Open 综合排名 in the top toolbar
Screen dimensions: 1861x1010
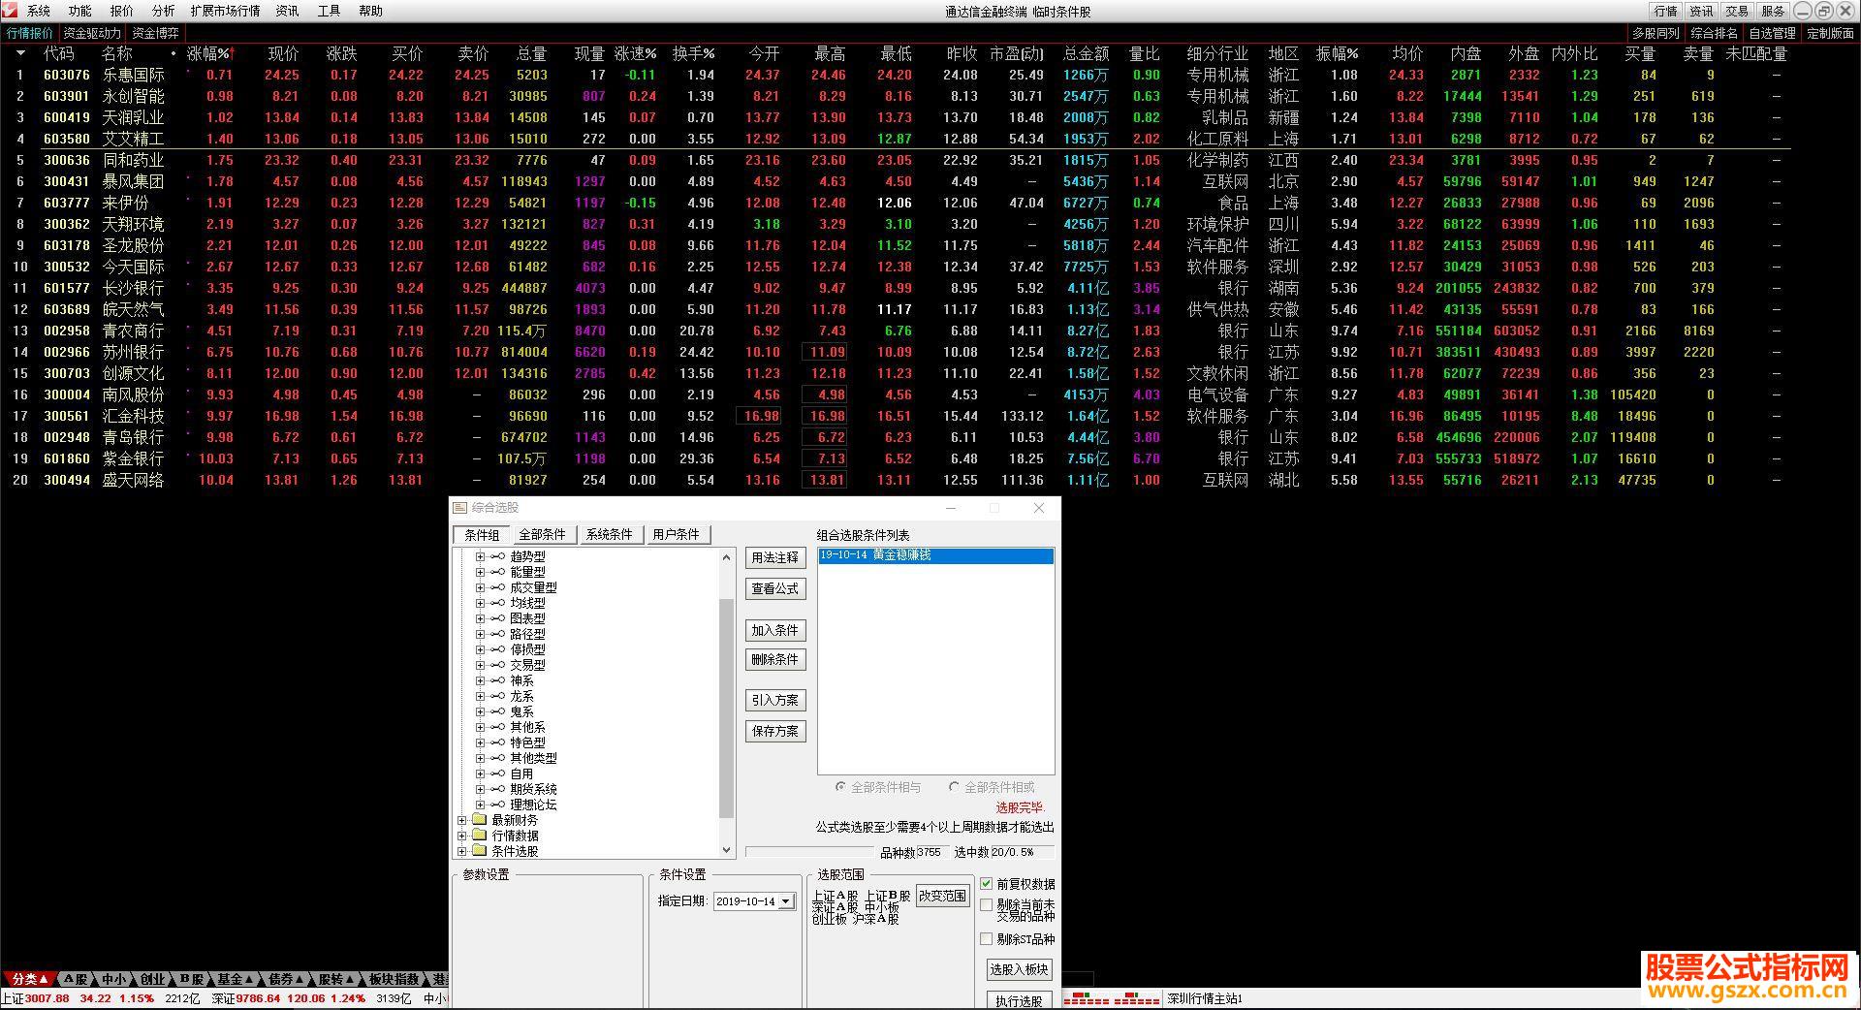tap(1715, 33)
